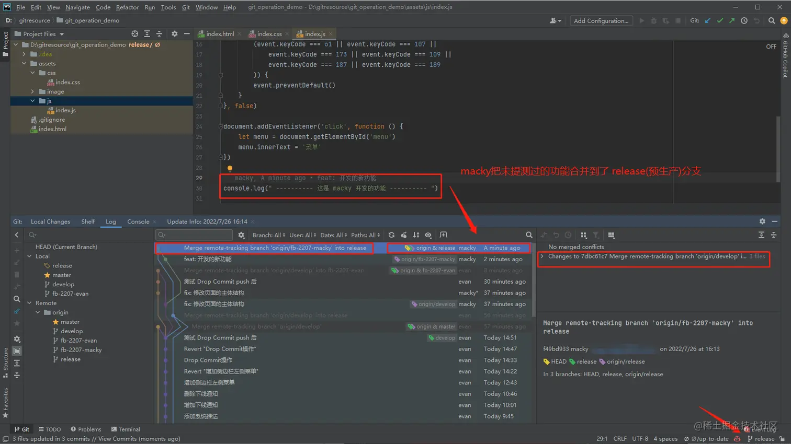
Task: Click the magnifier icon right of log toolbar
Action: coord(529,235)
